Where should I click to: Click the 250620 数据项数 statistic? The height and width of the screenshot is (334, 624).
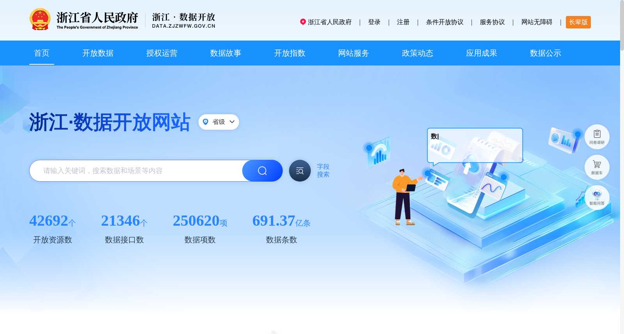click(200, 229)
